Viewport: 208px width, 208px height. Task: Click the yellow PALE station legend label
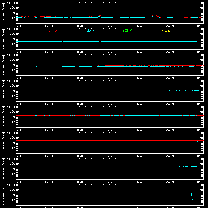point(165,30)
